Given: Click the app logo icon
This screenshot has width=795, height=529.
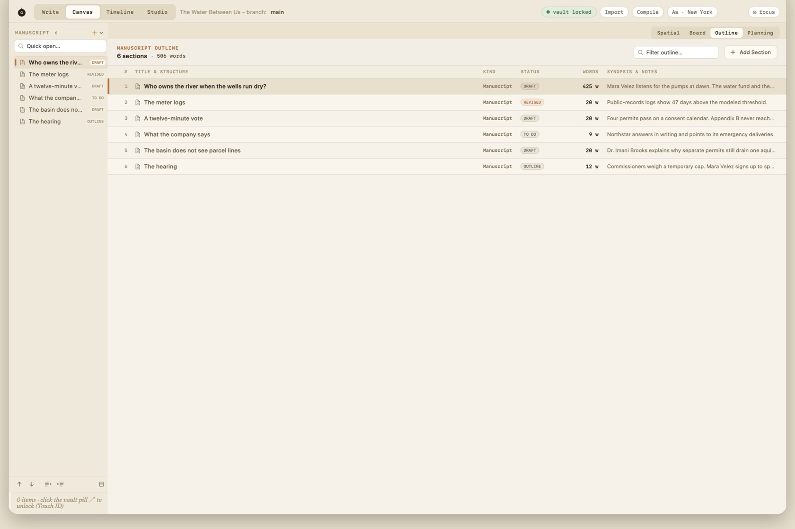Looking at the screenshot, I should pos(22,12).
